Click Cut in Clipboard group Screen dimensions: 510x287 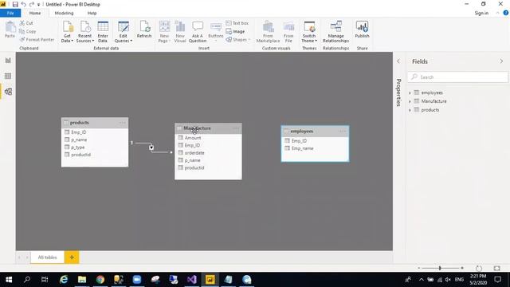coord(26,23)
